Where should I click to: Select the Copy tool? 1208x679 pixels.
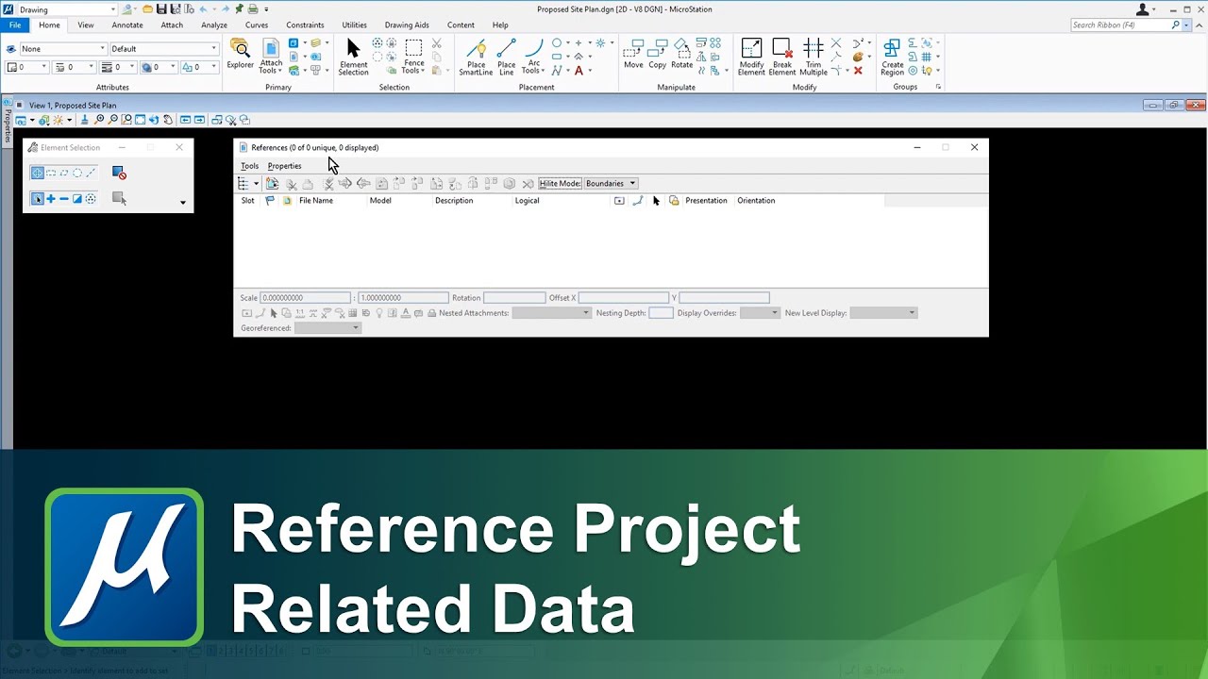(x=658, y=55)
